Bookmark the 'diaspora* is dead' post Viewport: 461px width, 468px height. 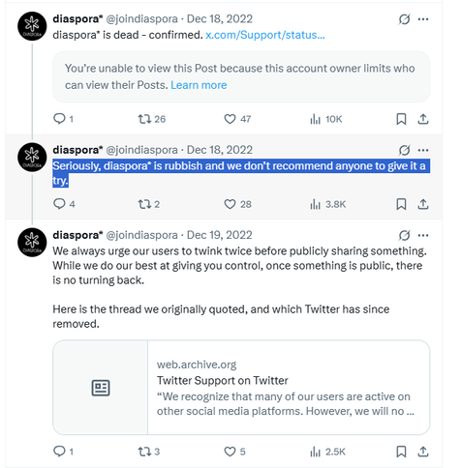[401, 119]
